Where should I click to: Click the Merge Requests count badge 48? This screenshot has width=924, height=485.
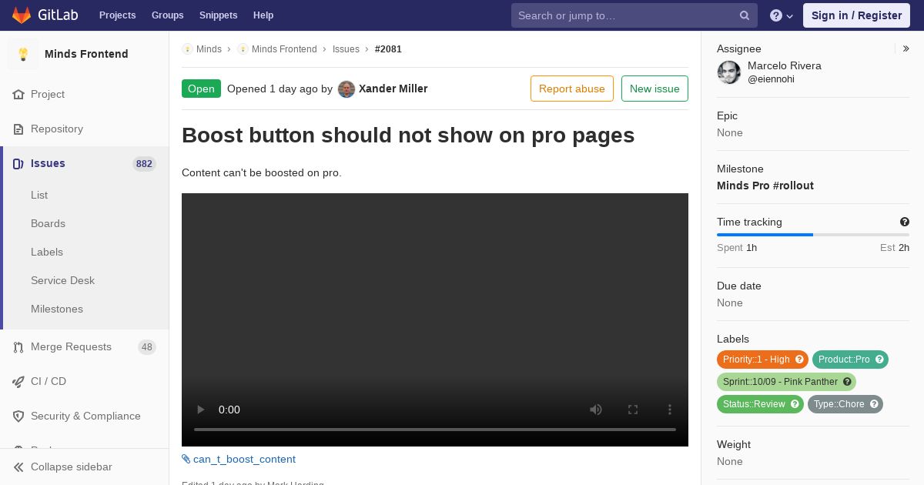[x=147, y=347]
